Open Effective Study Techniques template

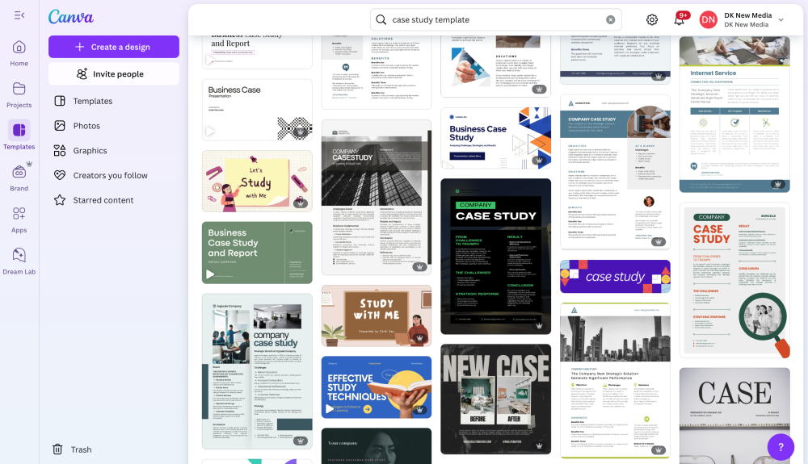pyautogui.click(x=377, y=387)
